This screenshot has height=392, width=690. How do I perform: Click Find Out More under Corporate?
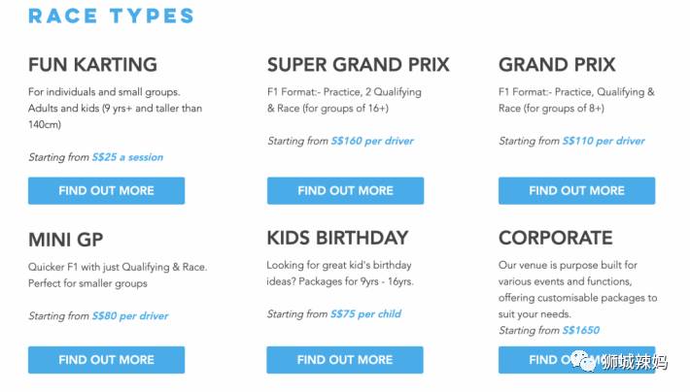tap(544, 360)
